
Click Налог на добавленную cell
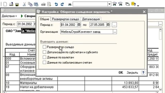(x=38, y=88)
